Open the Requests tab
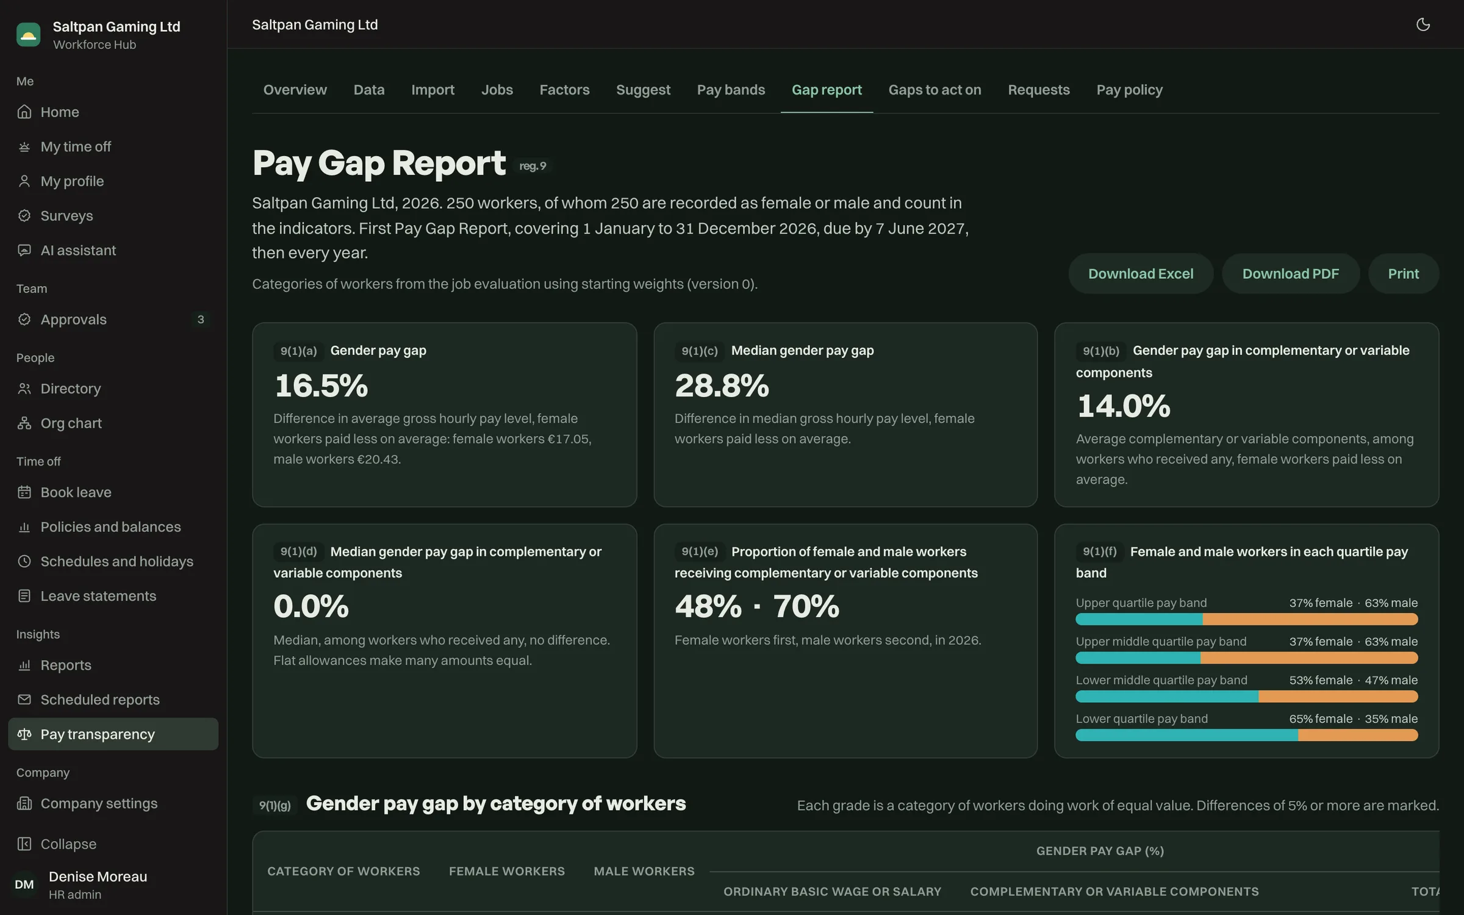The height and width of the screenshot is (915, 1464). pyautogui.click(x=1038, y=90)
